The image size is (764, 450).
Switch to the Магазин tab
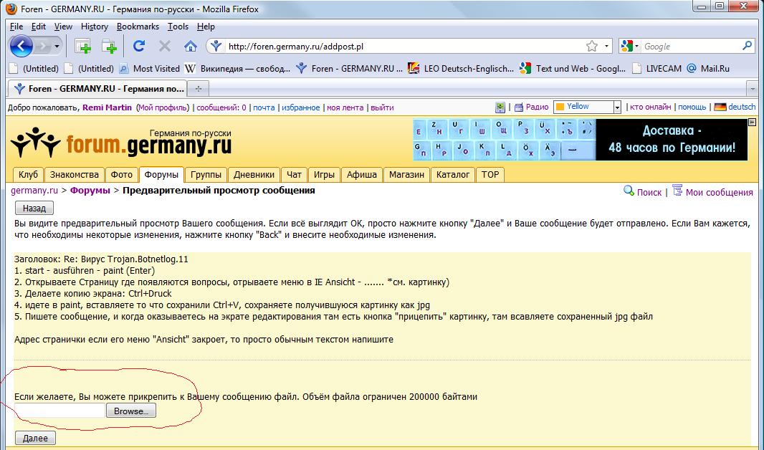tap(407, 174)
